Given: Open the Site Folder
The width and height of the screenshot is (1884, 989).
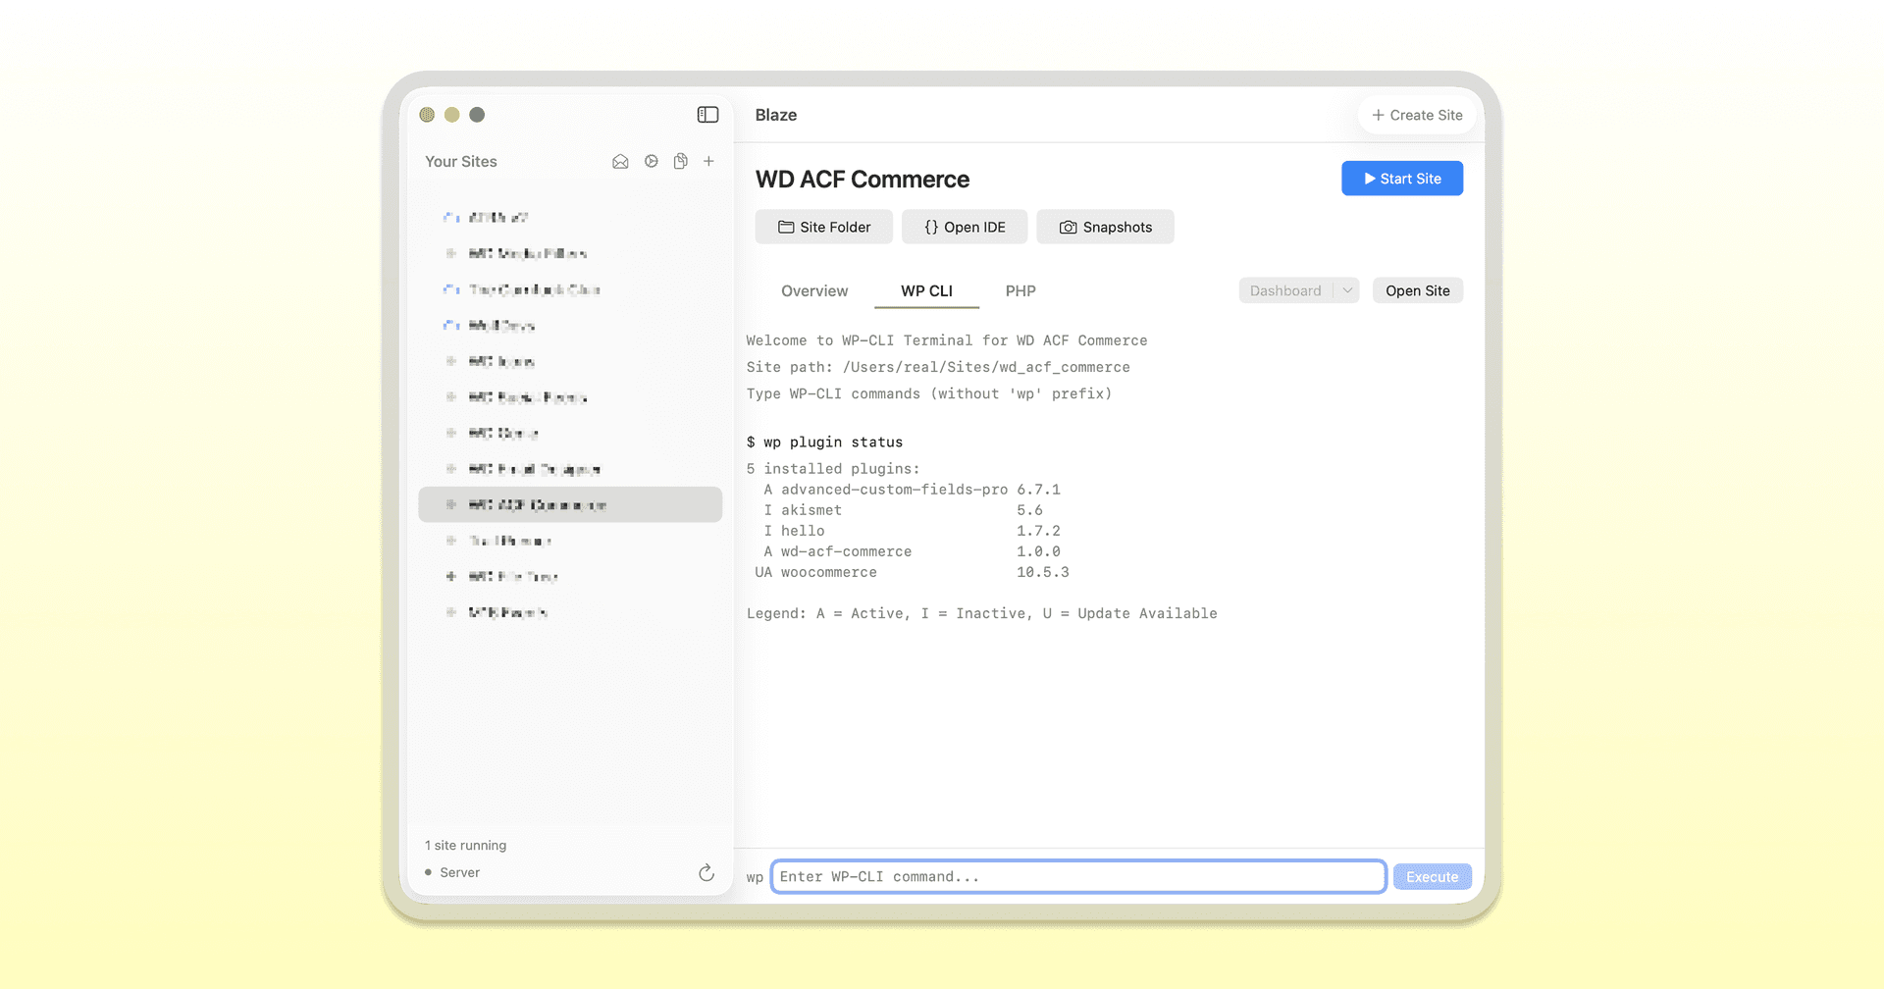Looking at the screenshot, I should point(824,227).
